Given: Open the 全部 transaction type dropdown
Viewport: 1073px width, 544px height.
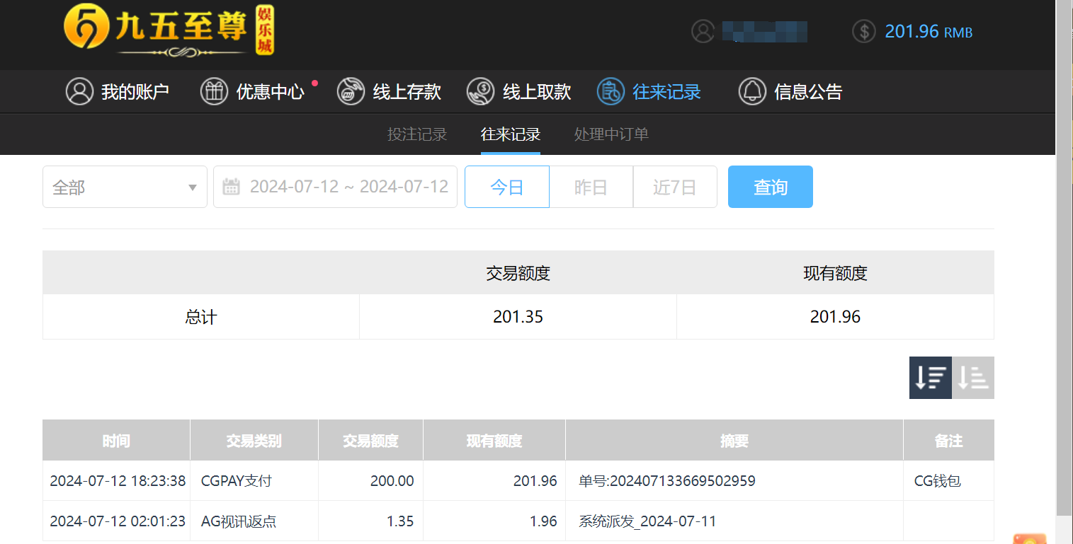Looking at the screenshot, I should point(124,186).
